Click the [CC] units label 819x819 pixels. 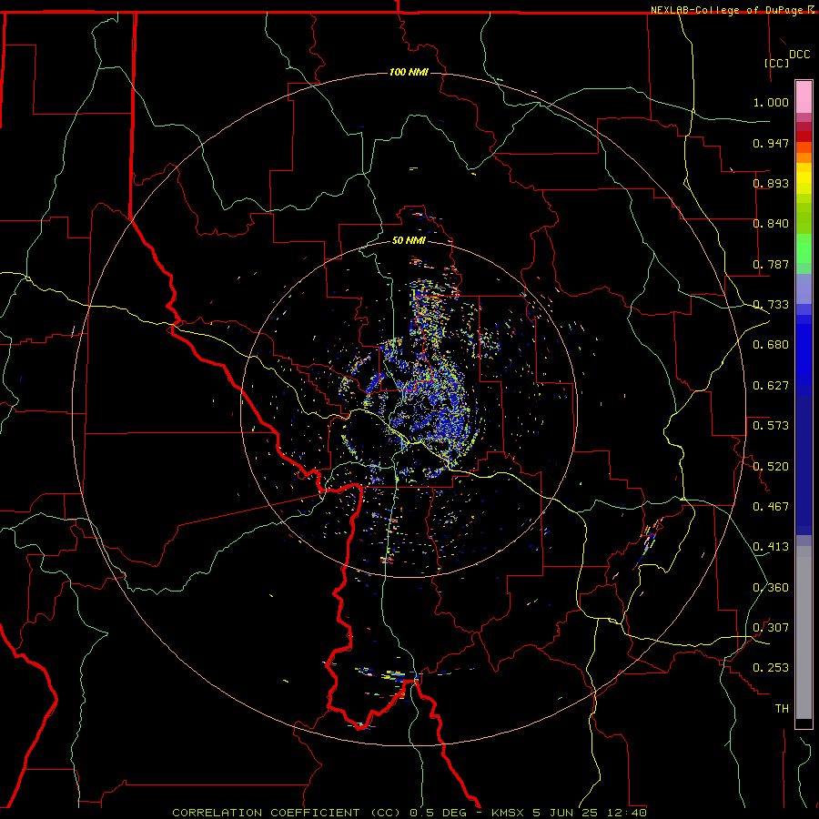(x=777, y=63)
